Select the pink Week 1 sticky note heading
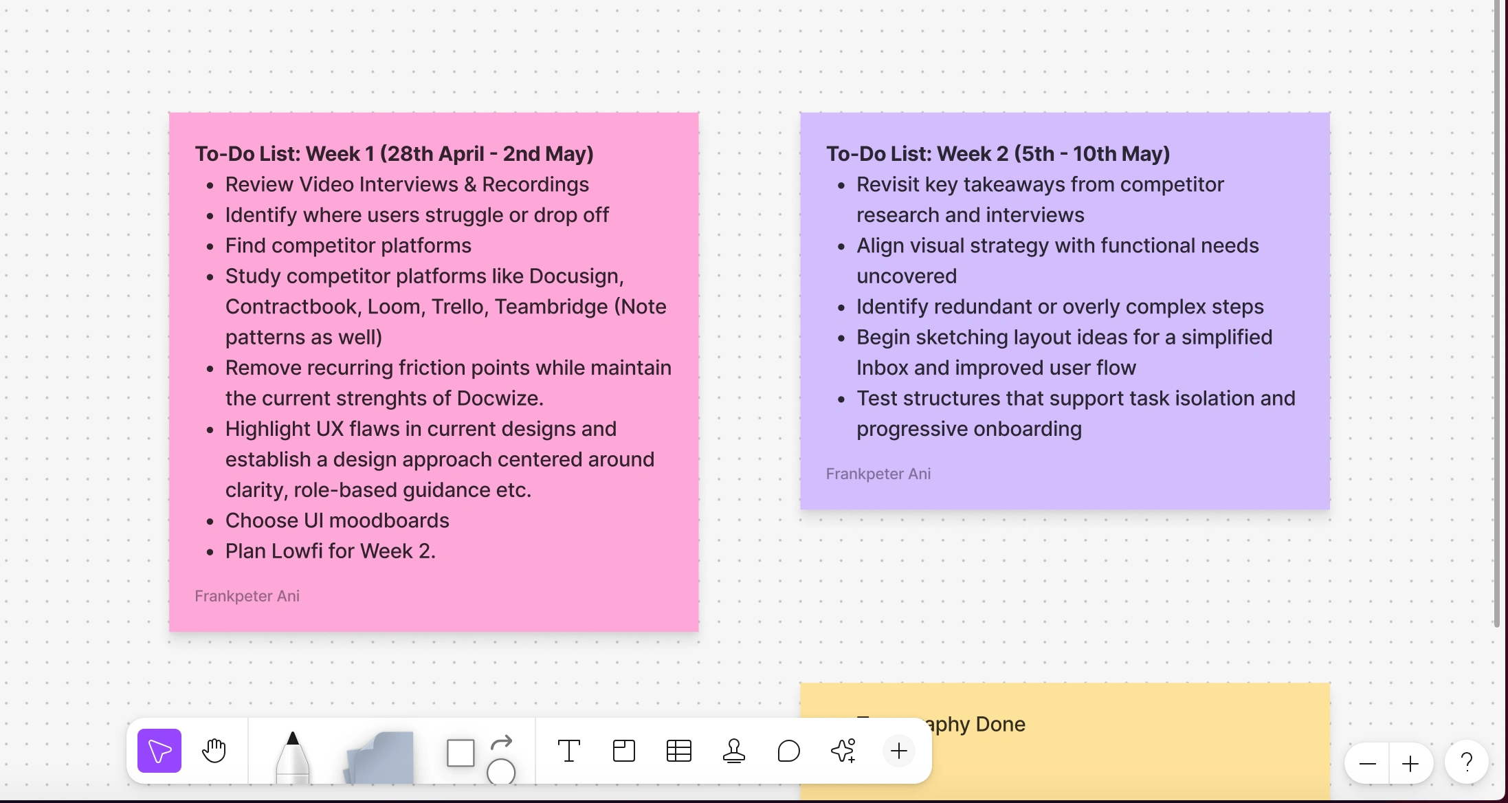 click(394, 153)
